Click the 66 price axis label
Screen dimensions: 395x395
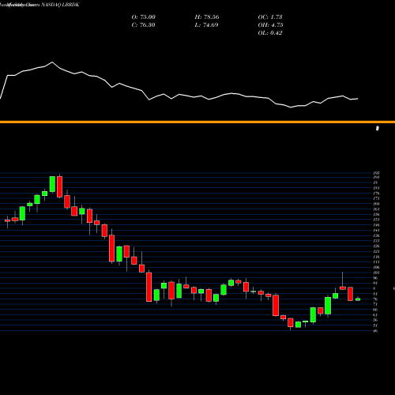tap(375, 310)
